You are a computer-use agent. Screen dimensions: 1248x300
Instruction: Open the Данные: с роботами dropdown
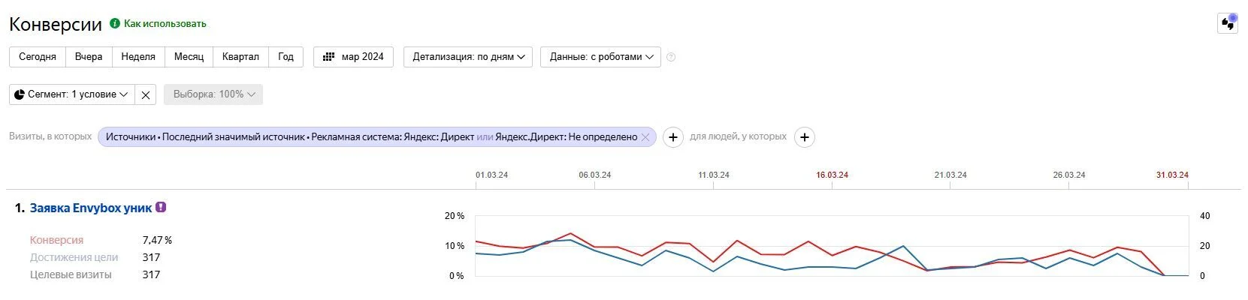pos(600,57)
